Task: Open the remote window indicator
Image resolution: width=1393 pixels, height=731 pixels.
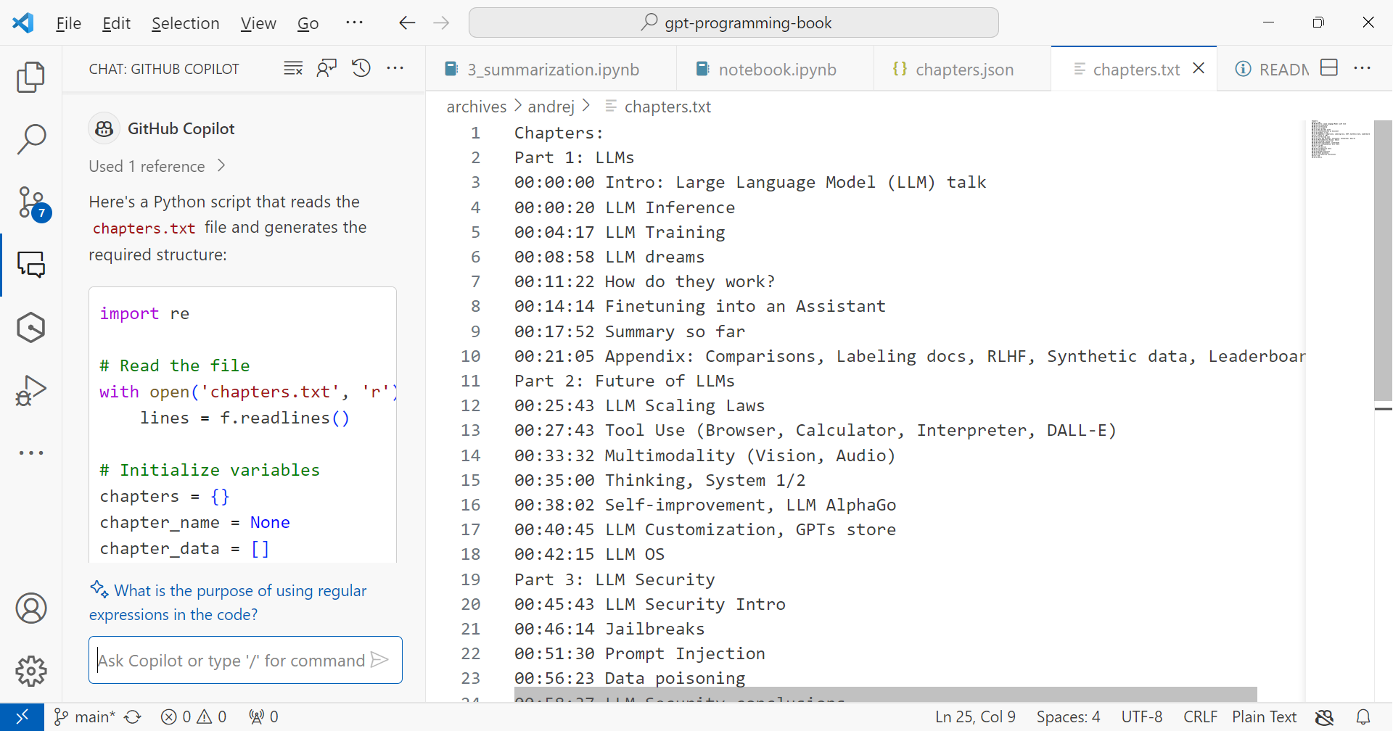Action: point(22,716)
